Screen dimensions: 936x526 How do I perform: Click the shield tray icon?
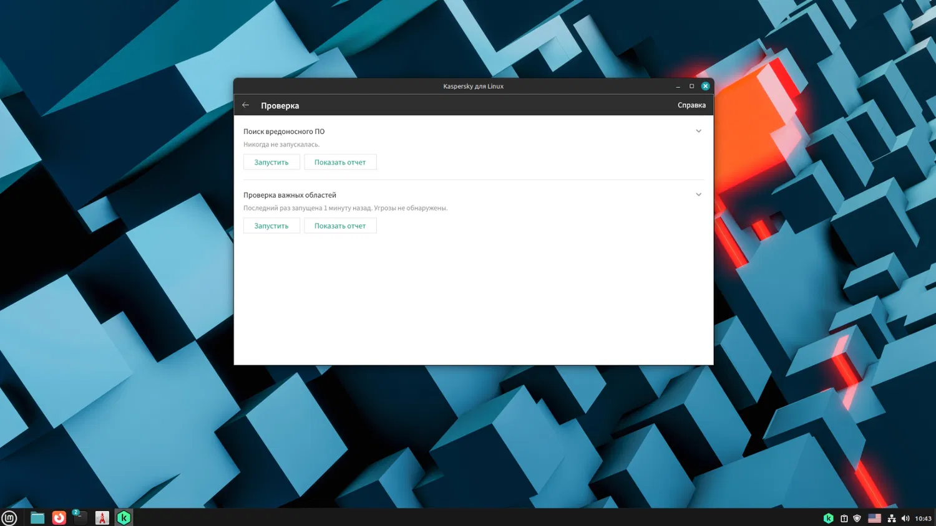[x=857, y=518]
